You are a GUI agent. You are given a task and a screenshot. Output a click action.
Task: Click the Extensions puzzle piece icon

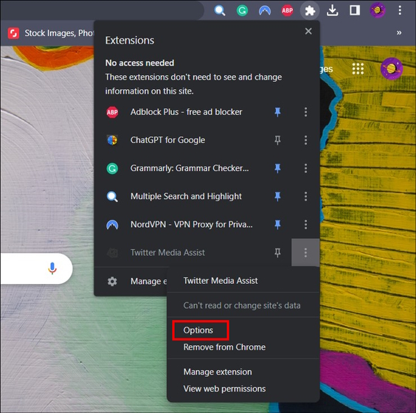310,11
